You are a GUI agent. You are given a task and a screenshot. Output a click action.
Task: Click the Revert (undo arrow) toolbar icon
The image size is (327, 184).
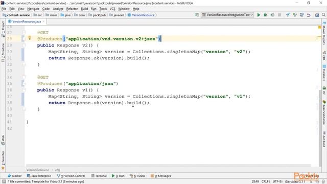tap(309, 15)
